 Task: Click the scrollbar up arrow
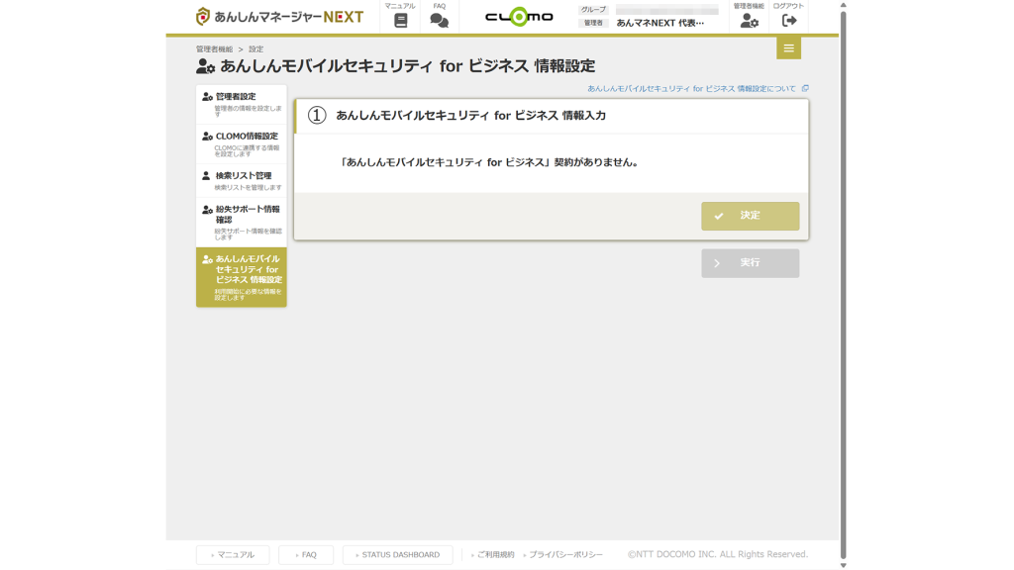point(843,5)
